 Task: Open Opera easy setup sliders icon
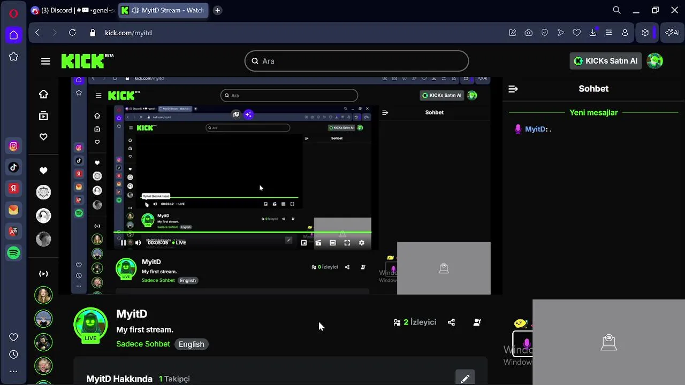point(608,33)
